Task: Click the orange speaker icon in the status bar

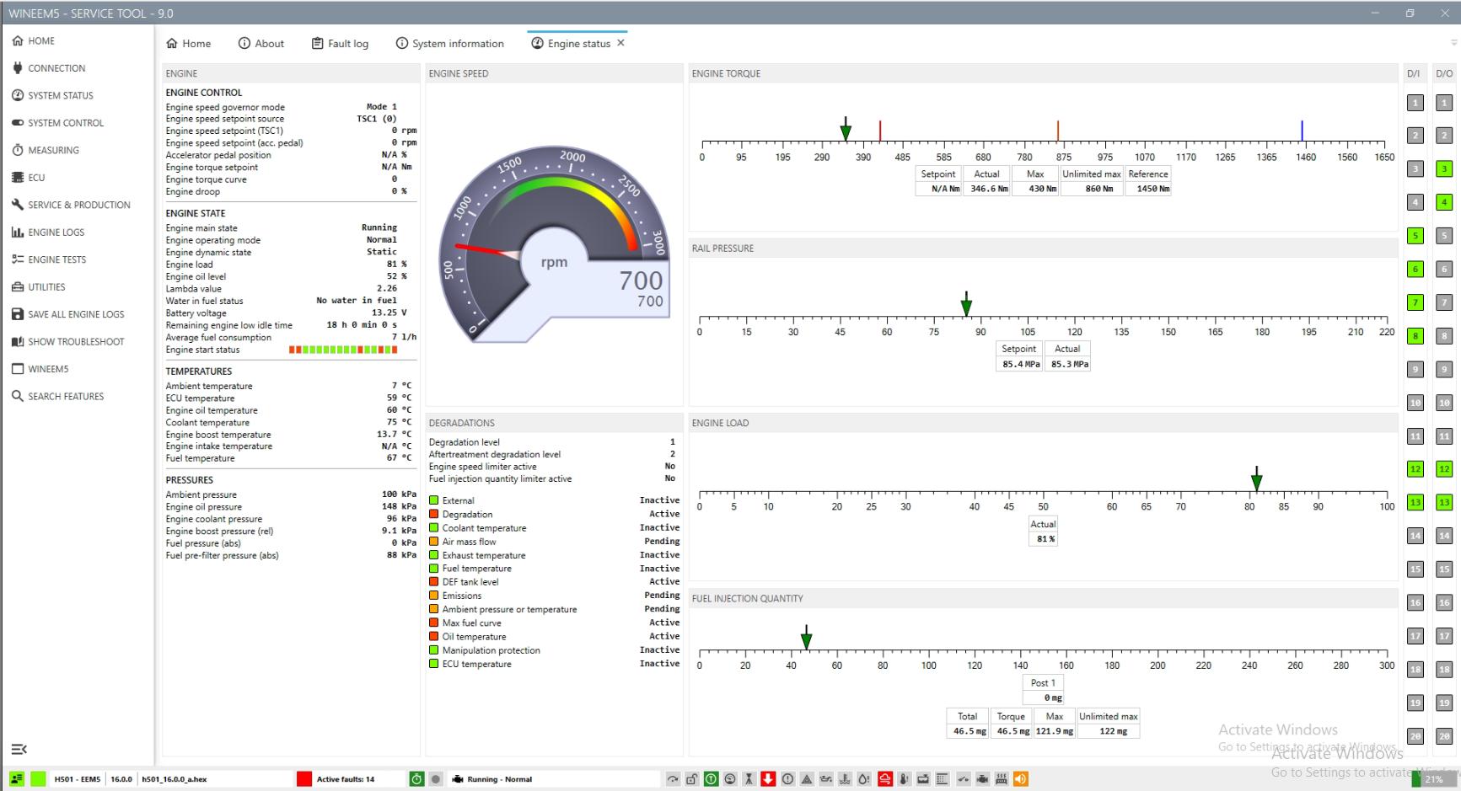Action: [x=1021, y=778]
